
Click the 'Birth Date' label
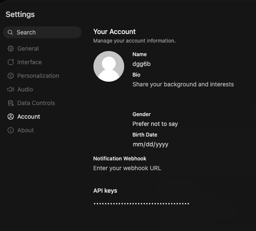145,135
